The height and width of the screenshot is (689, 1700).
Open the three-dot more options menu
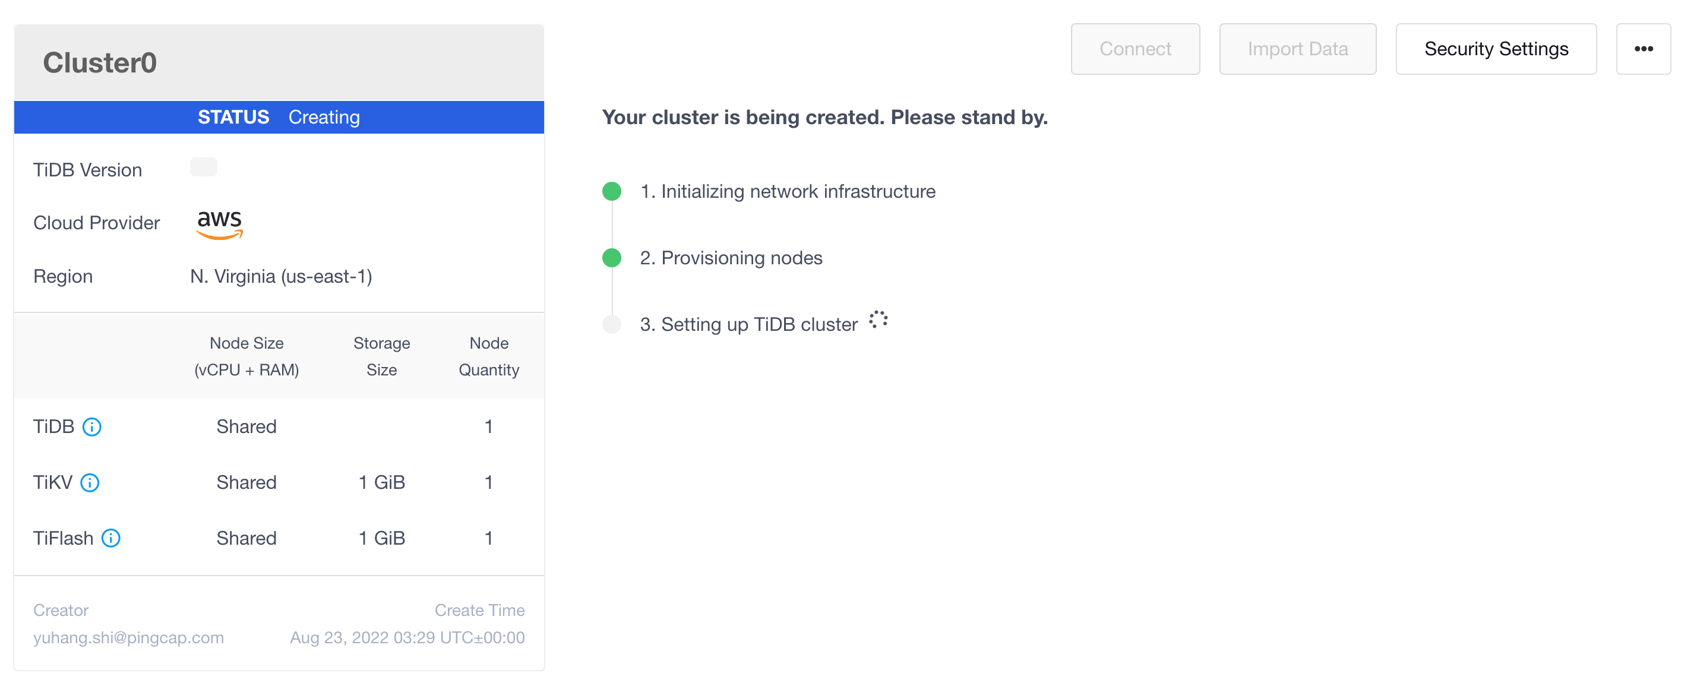[1643, 49]
